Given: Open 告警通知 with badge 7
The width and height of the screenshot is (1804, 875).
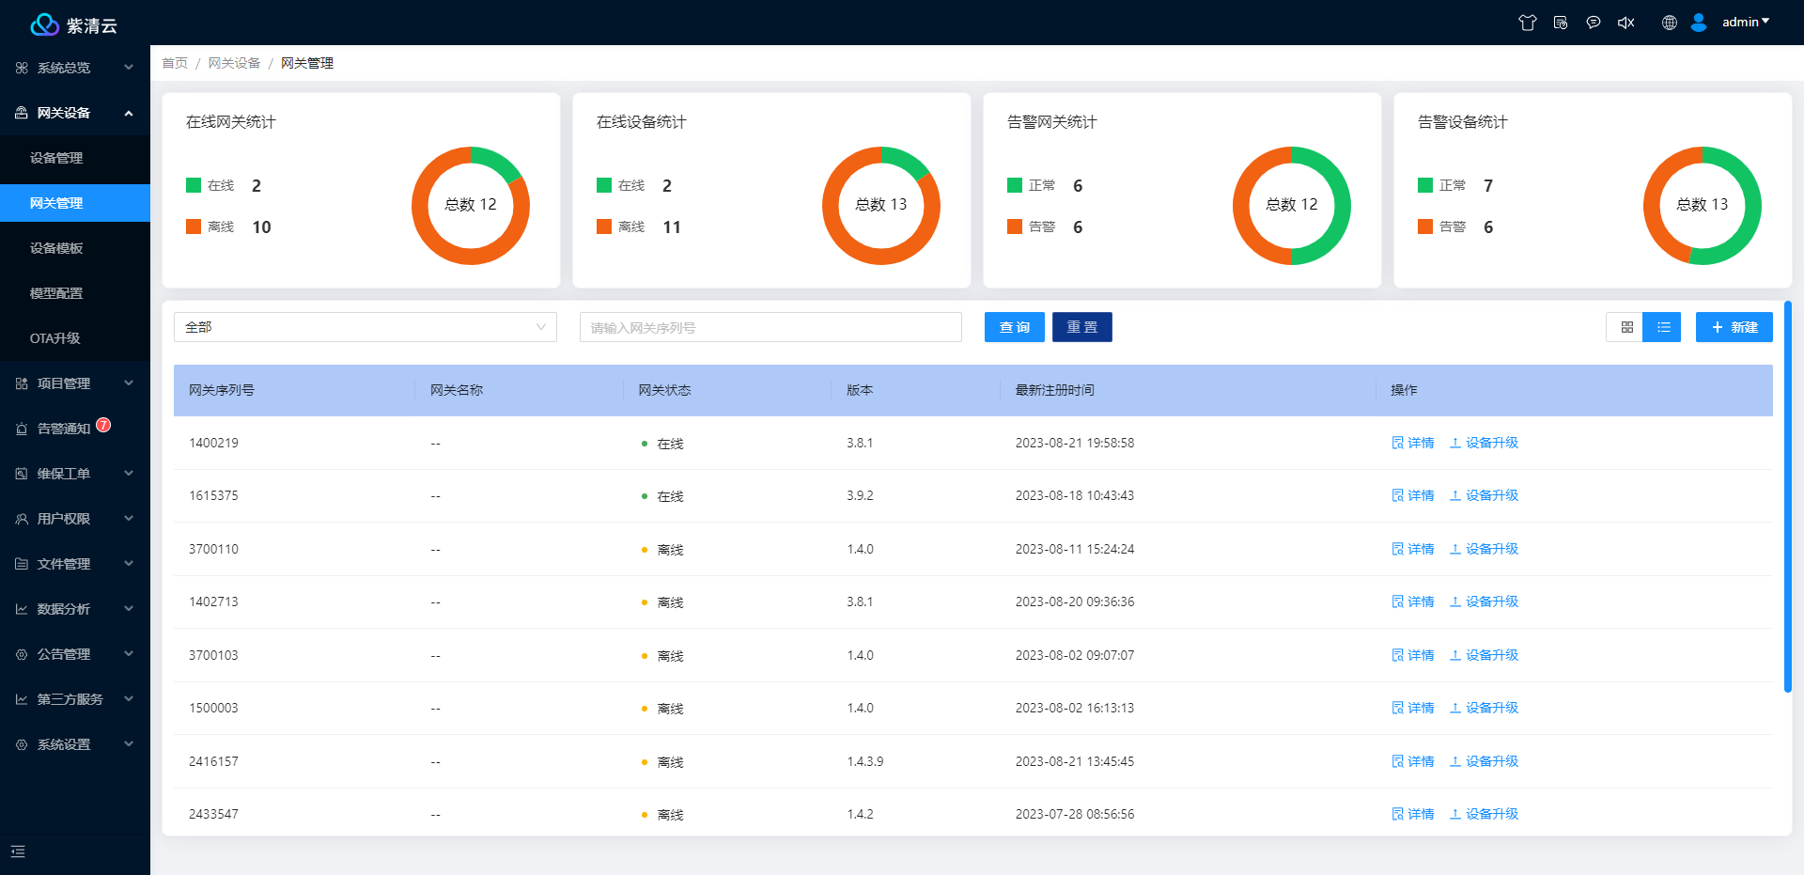Looking at the screenshot, I should tap(75, 429).
